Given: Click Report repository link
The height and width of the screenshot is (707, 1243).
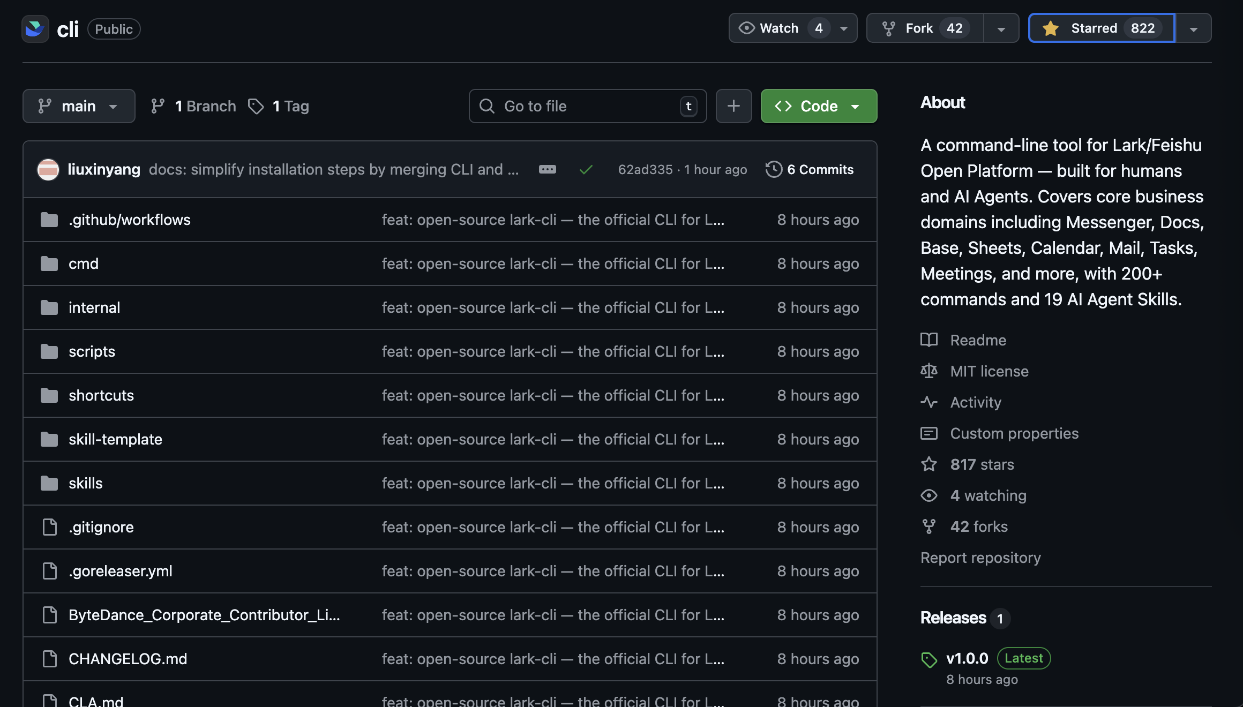Looking at the screenshot, I should (x=980, y=558).
